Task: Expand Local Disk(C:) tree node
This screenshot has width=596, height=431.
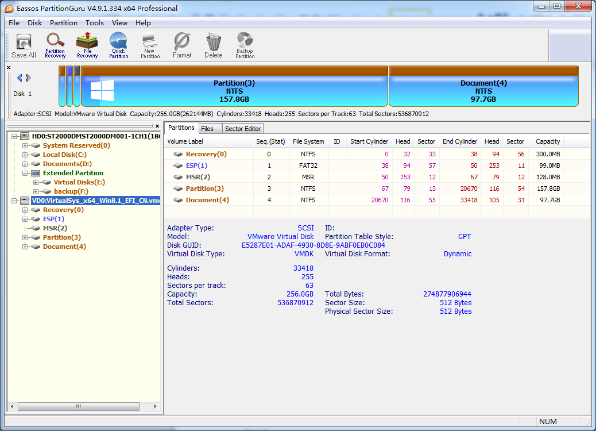Action: (x=25, y=155)
